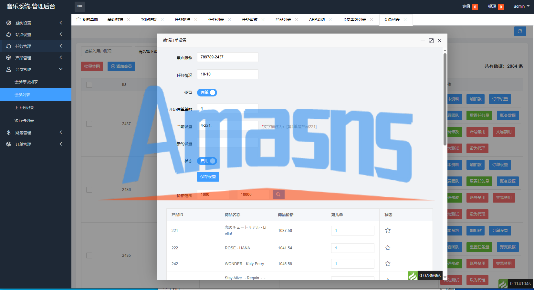Image resolution: width=534 pixels, height=290 pixels.
Task: Check the checkbox for member 2437
Action: click(89, 124)
